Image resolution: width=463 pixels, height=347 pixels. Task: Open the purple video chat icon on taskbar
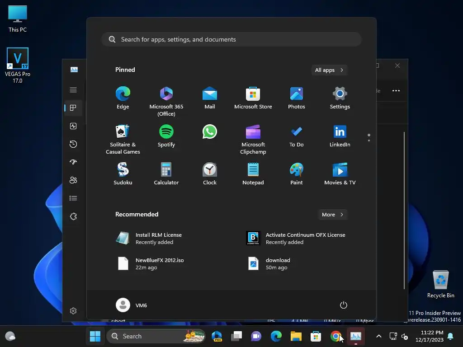pos(256,336)
